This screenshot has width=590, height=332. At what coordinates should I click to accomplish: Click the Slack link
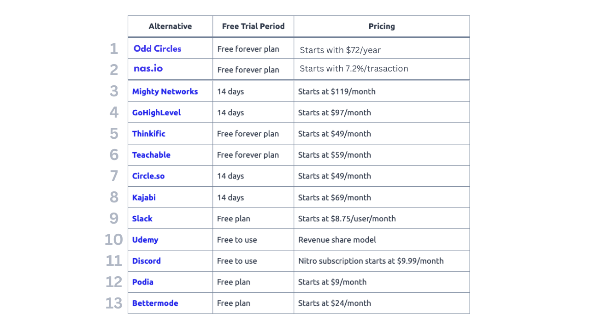click(x=142, y=219)
